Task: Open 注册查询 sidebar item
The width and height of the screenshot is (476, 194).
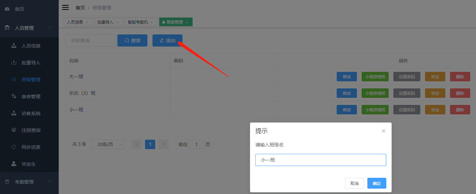Action: click(29, 130)
